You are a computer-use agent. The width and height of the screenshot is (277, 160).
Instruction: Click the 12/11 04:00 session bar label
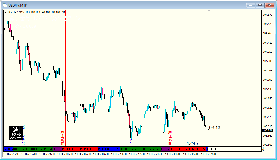[x=47, y=149]
